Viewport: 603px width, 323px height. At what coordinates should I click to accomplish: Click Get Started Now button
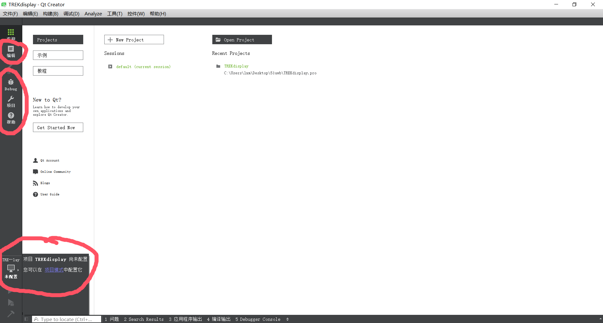point(58,127)
